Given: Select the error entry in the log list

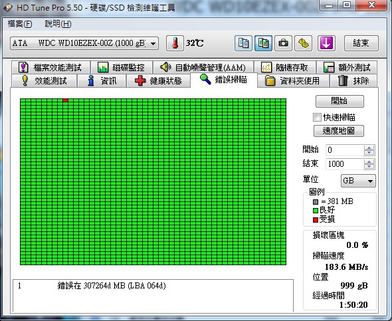Looking at the screenshot, I should click(153, 286).
